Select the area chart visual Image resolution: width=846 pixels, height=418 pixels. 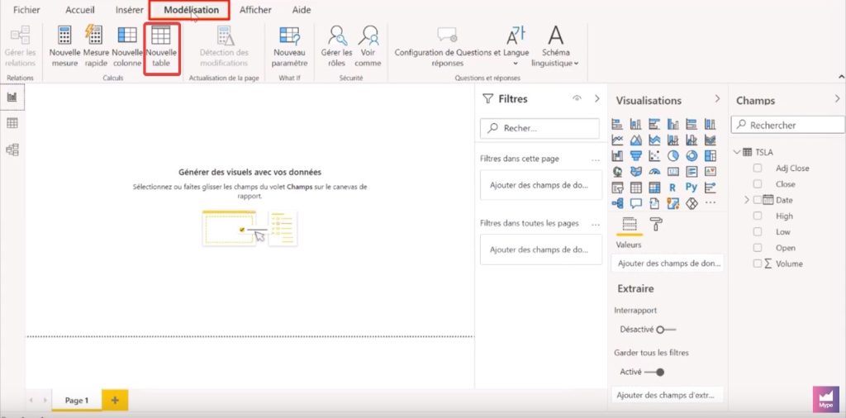pyautogui.click(x=636, y=140)
